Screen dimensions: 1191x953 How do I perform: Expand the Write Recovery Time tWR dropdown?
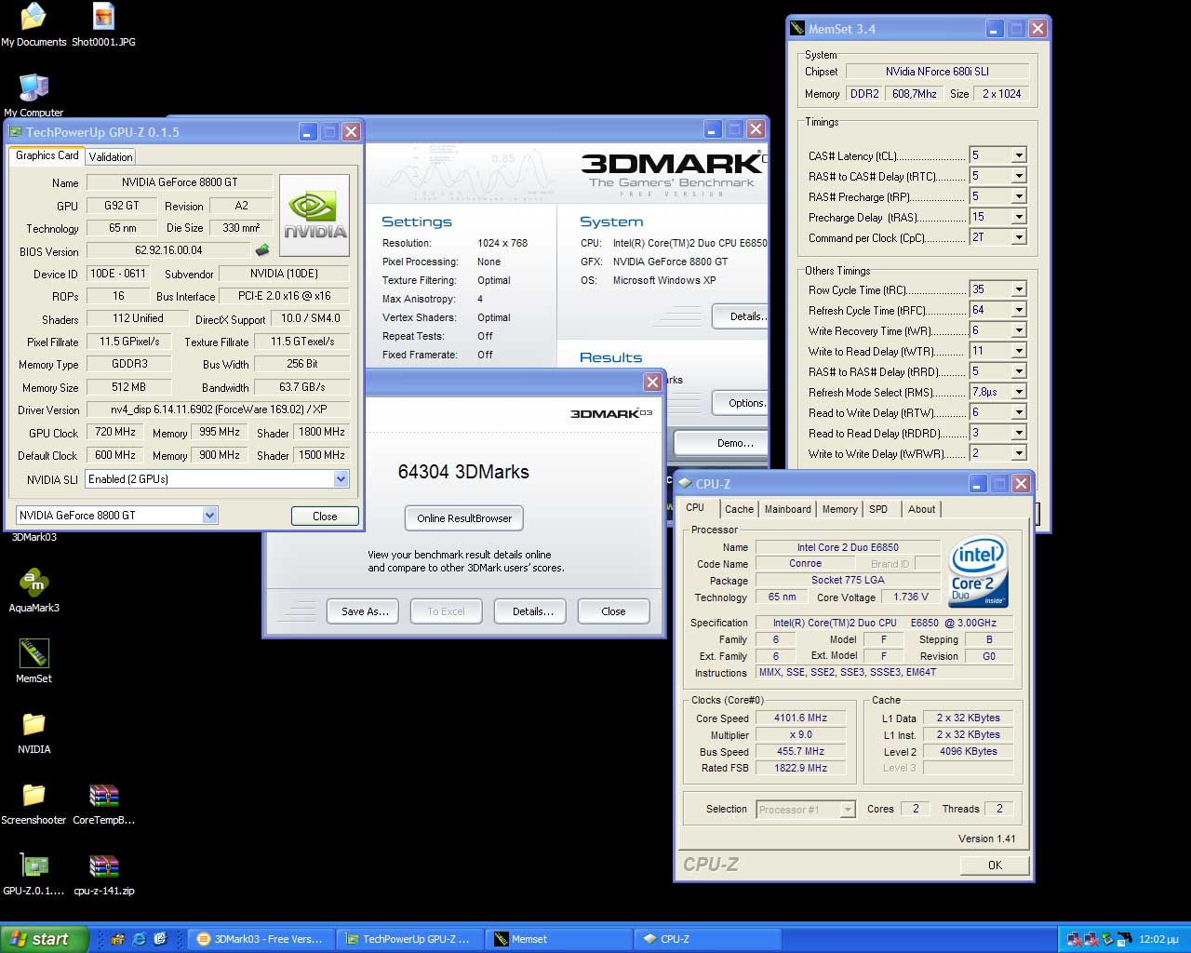point(1019,330)
